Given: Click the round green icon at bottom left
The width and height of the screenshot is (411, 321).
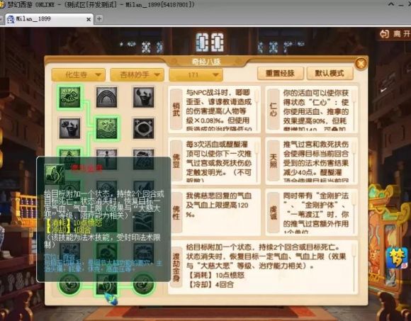Looking at the screenshot, I should (69, 284).
